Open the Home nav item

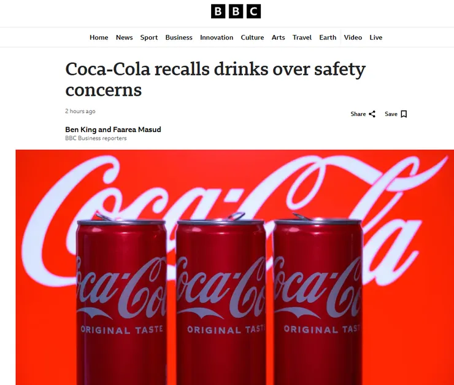coord(99,37)
